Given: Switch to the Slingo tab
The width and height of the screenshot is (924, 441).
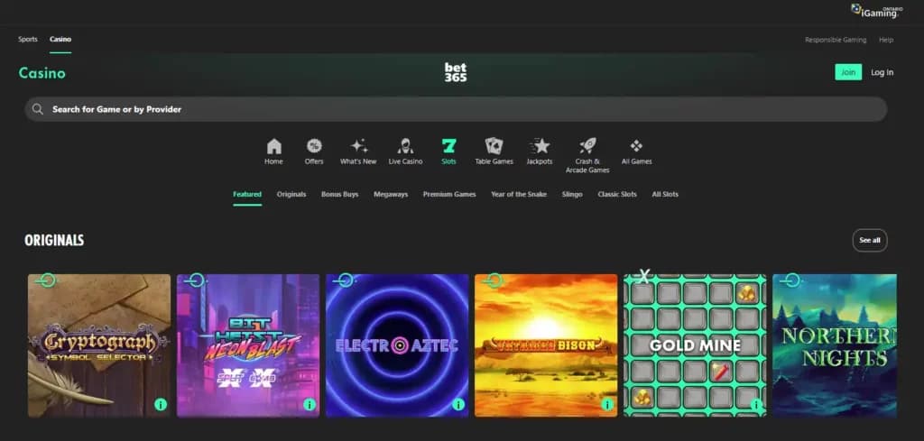Looking at the screenshot, I should coord(572,194).
